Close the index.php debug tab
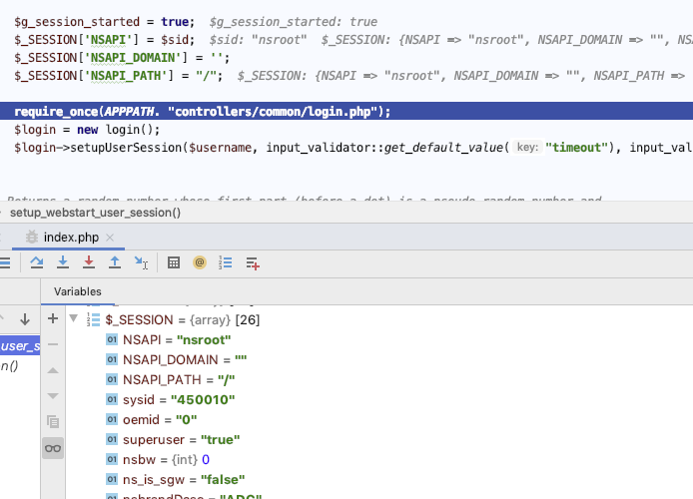693x499 pixels. tap(110, 238)
